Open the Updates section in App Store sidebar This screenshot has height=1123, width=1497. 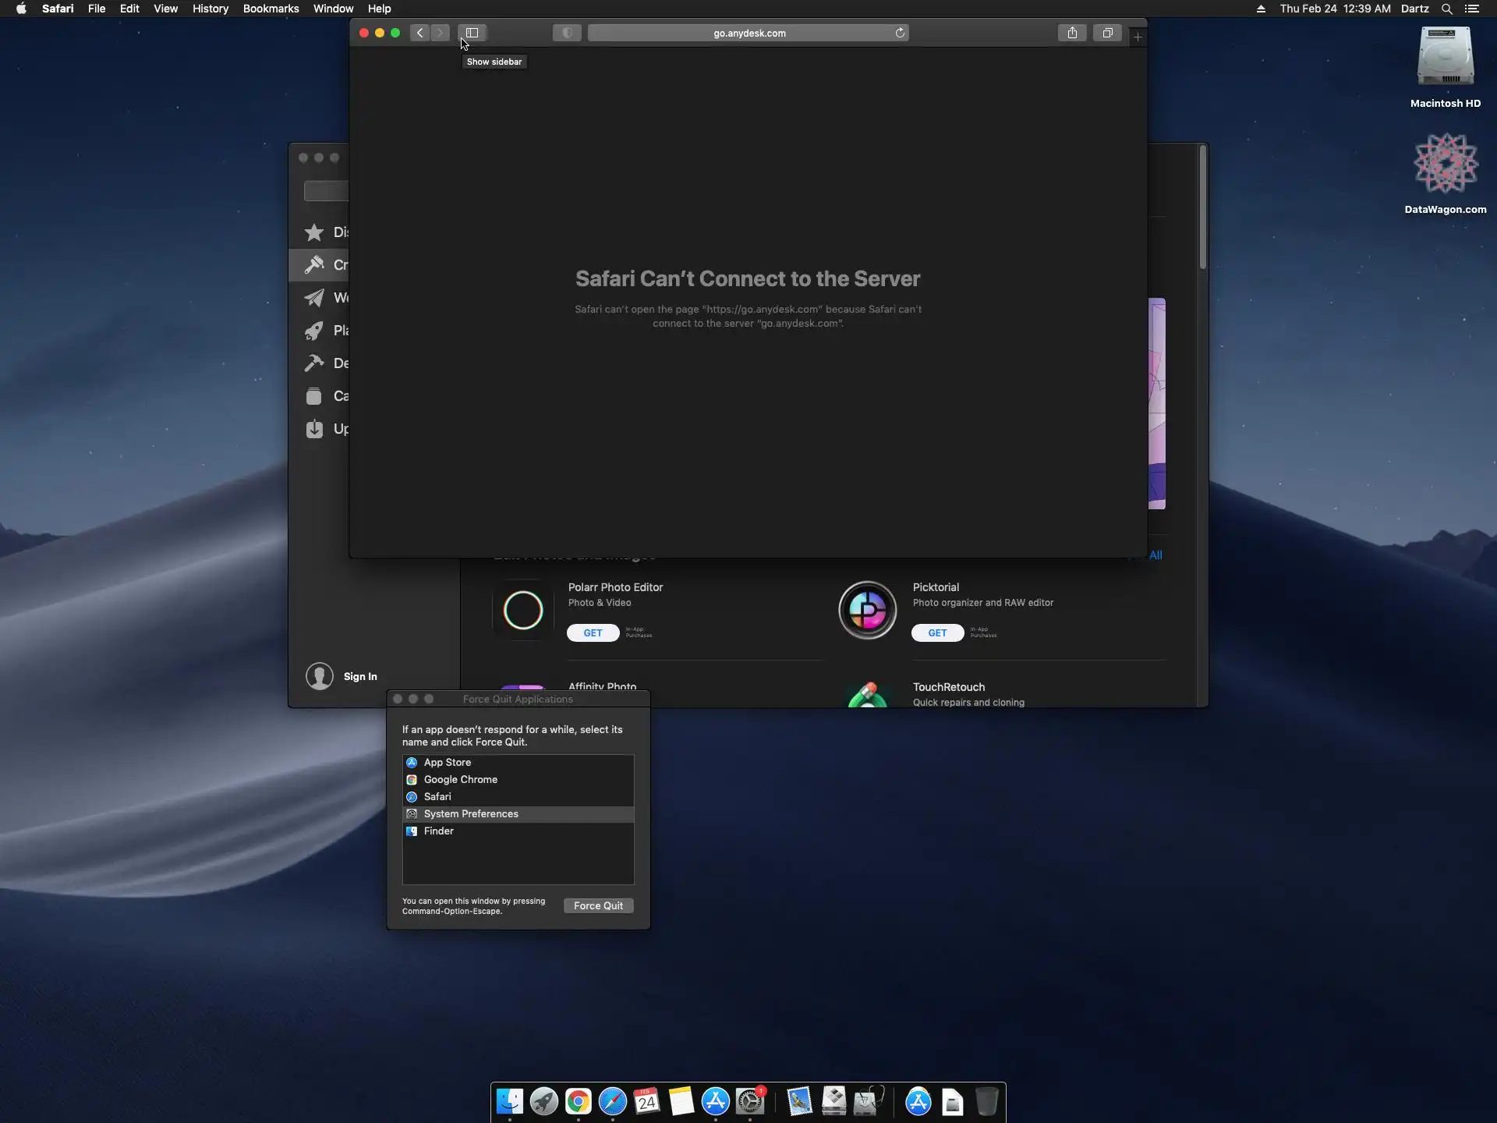click(x=315, y=429)
